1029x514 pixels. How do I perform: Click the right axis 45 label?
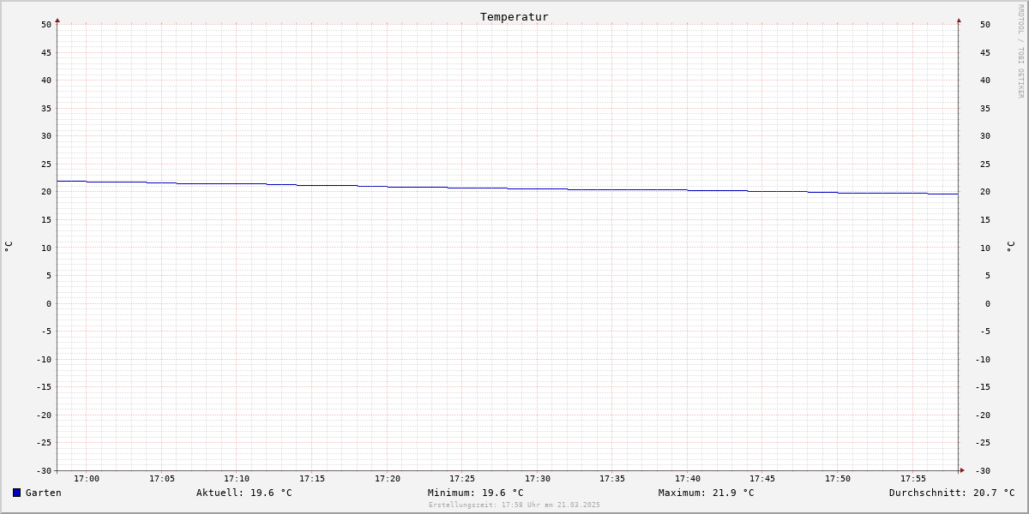point(985,52)
